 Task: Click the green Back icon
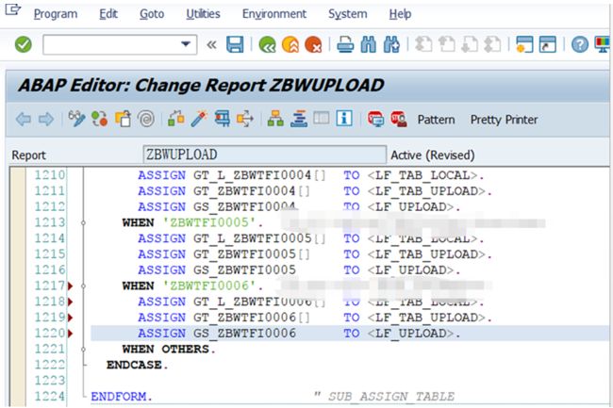point(268,44)
